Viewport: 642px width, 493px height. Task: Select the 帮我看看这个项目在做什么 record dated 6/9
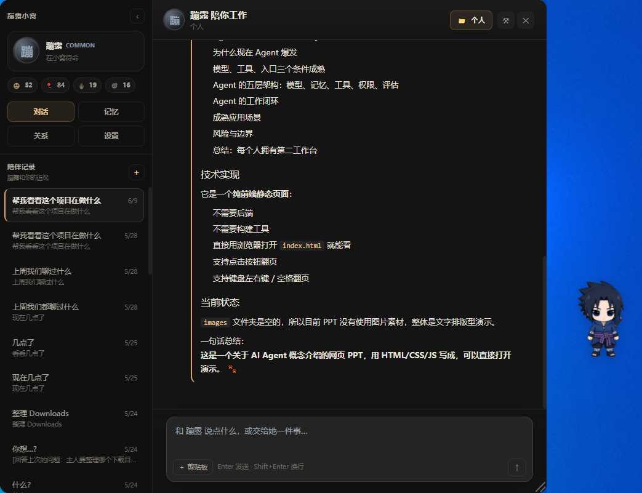(74, 205)
